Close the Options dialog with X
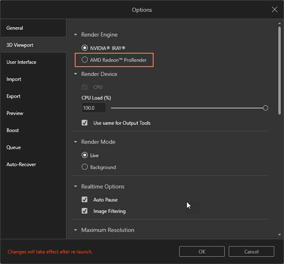 click(x=275, y=9)
